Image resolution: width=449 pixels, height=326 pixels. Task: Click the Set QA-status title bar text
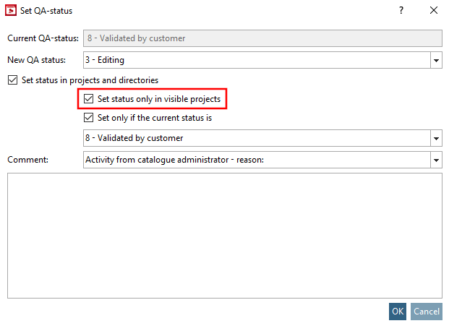click(x=46, y=11)
